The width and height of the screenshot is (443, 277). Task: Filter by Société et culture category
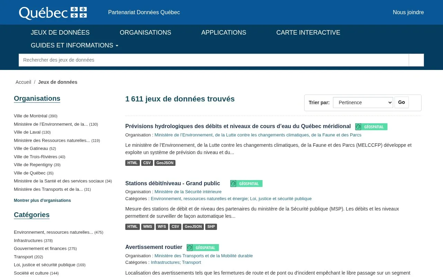(36, 273)
